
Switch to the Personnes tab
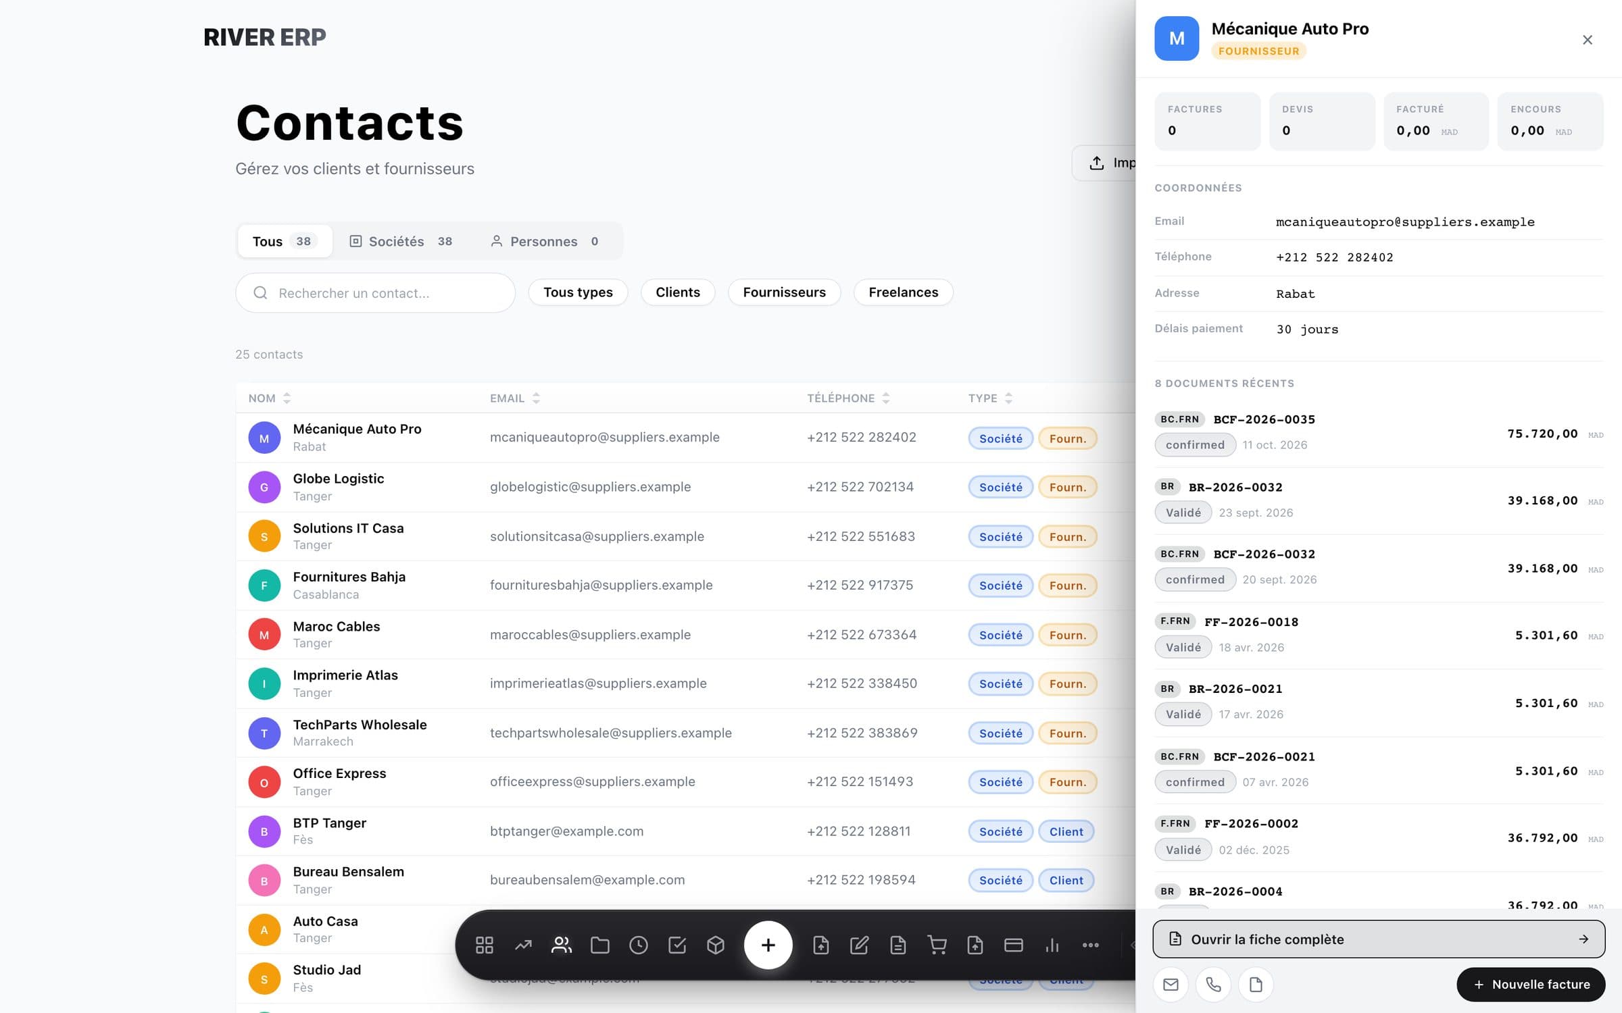(x=544, y=241)
